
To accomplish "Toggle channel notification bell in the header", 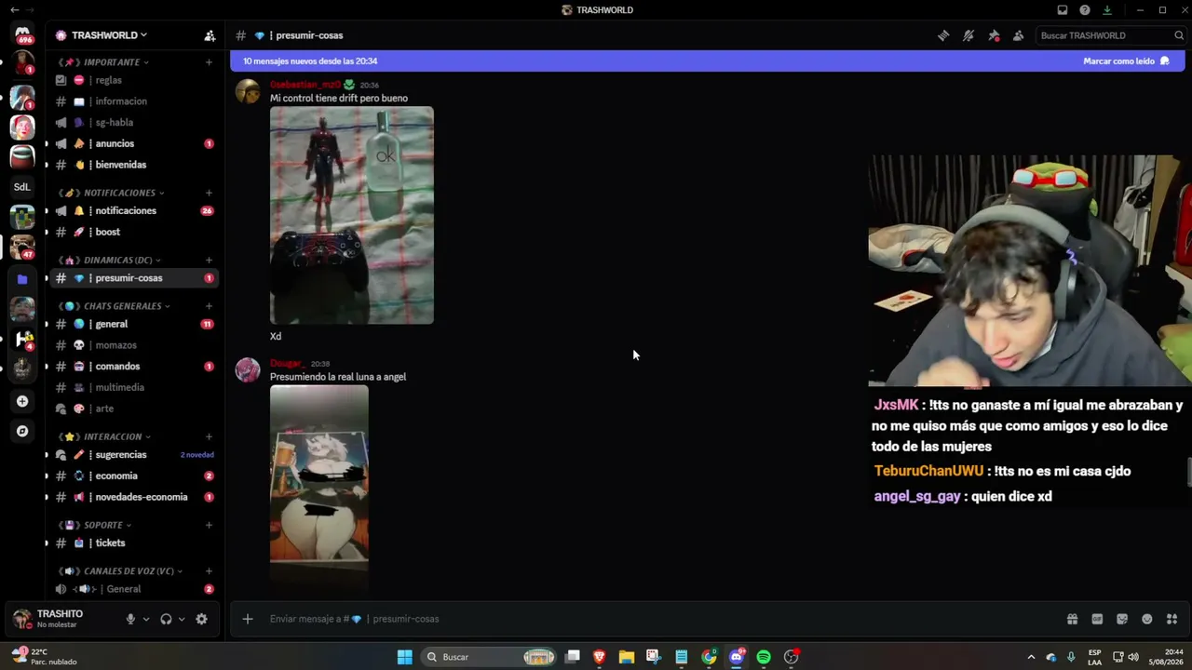I will (x=968, y=35).
